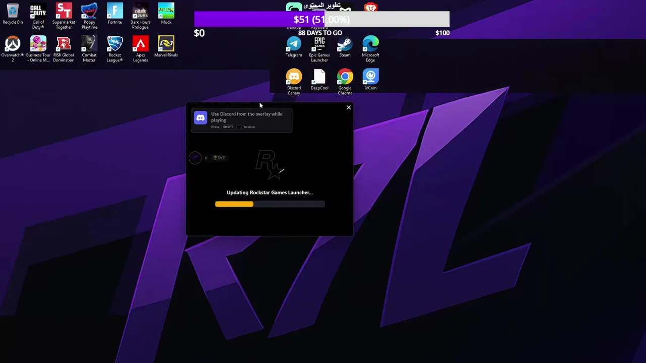Launch Poppy Playtime shortcut
The height and width of the screenshot is (363, 646).
coord(89,16)
